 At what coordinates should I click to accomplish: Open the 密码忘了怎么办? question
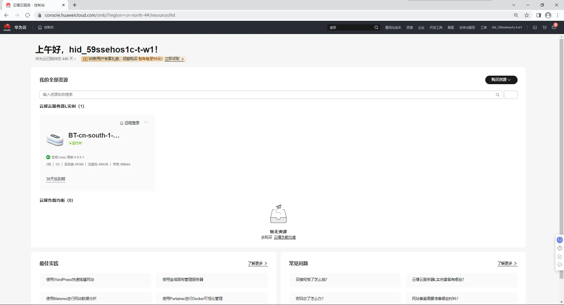click(345, 299)
